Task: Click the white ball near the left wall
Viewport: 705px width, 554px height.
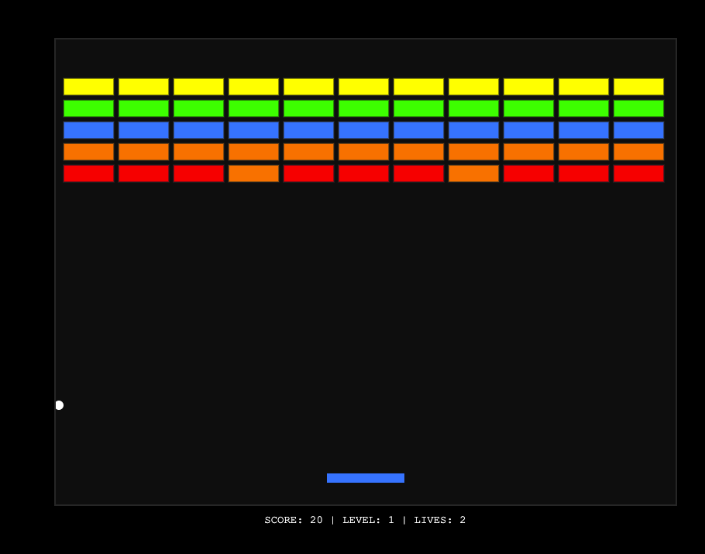Action: pyautogui.click(x=60, y=405)
